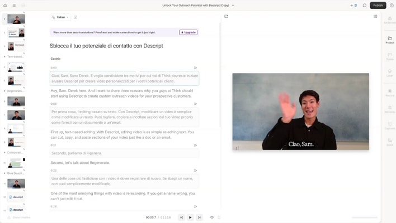396x223 pixels.
Task: Select scene 1 thumbnail
Action: coord(16,19)
